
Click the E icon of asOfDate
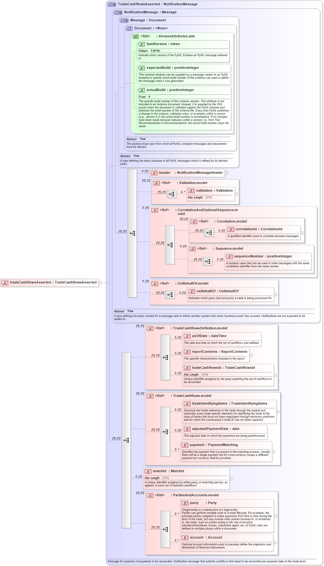point(187,336)
